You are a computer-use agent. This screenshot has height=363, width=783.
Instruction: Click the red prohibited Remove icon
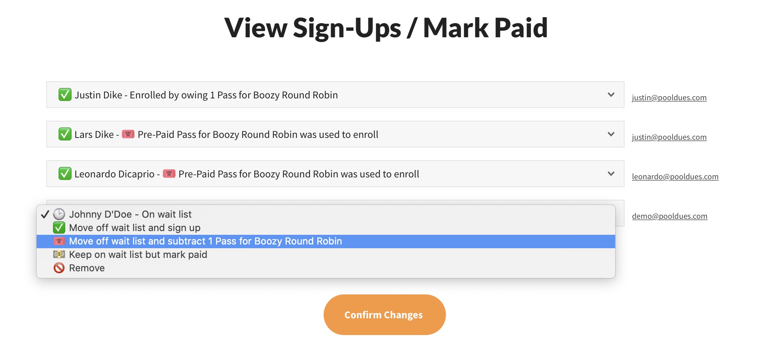point(59,268)
